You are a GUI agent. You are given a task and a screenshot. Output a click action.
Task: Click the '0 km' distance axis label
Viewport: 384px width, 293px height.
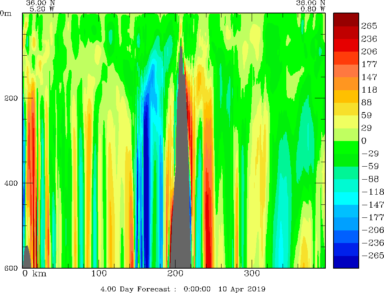pos(34,273)
